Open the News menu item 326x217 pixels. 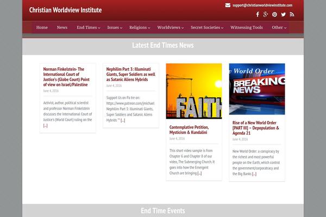pos(62,28)
